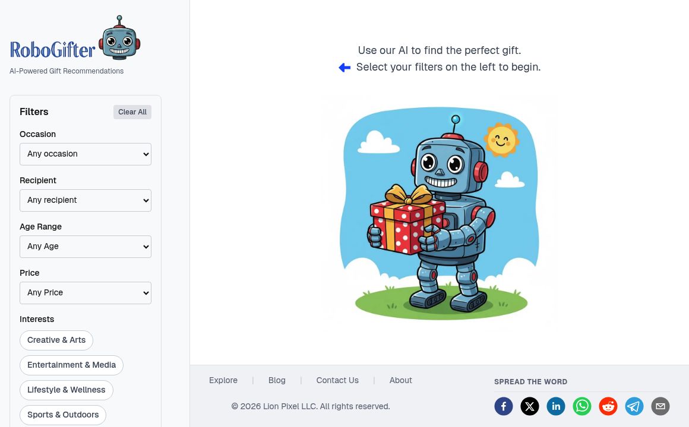Open the Age Range dropdown
This screenshot has height=427, width=689.
(86, 246)
